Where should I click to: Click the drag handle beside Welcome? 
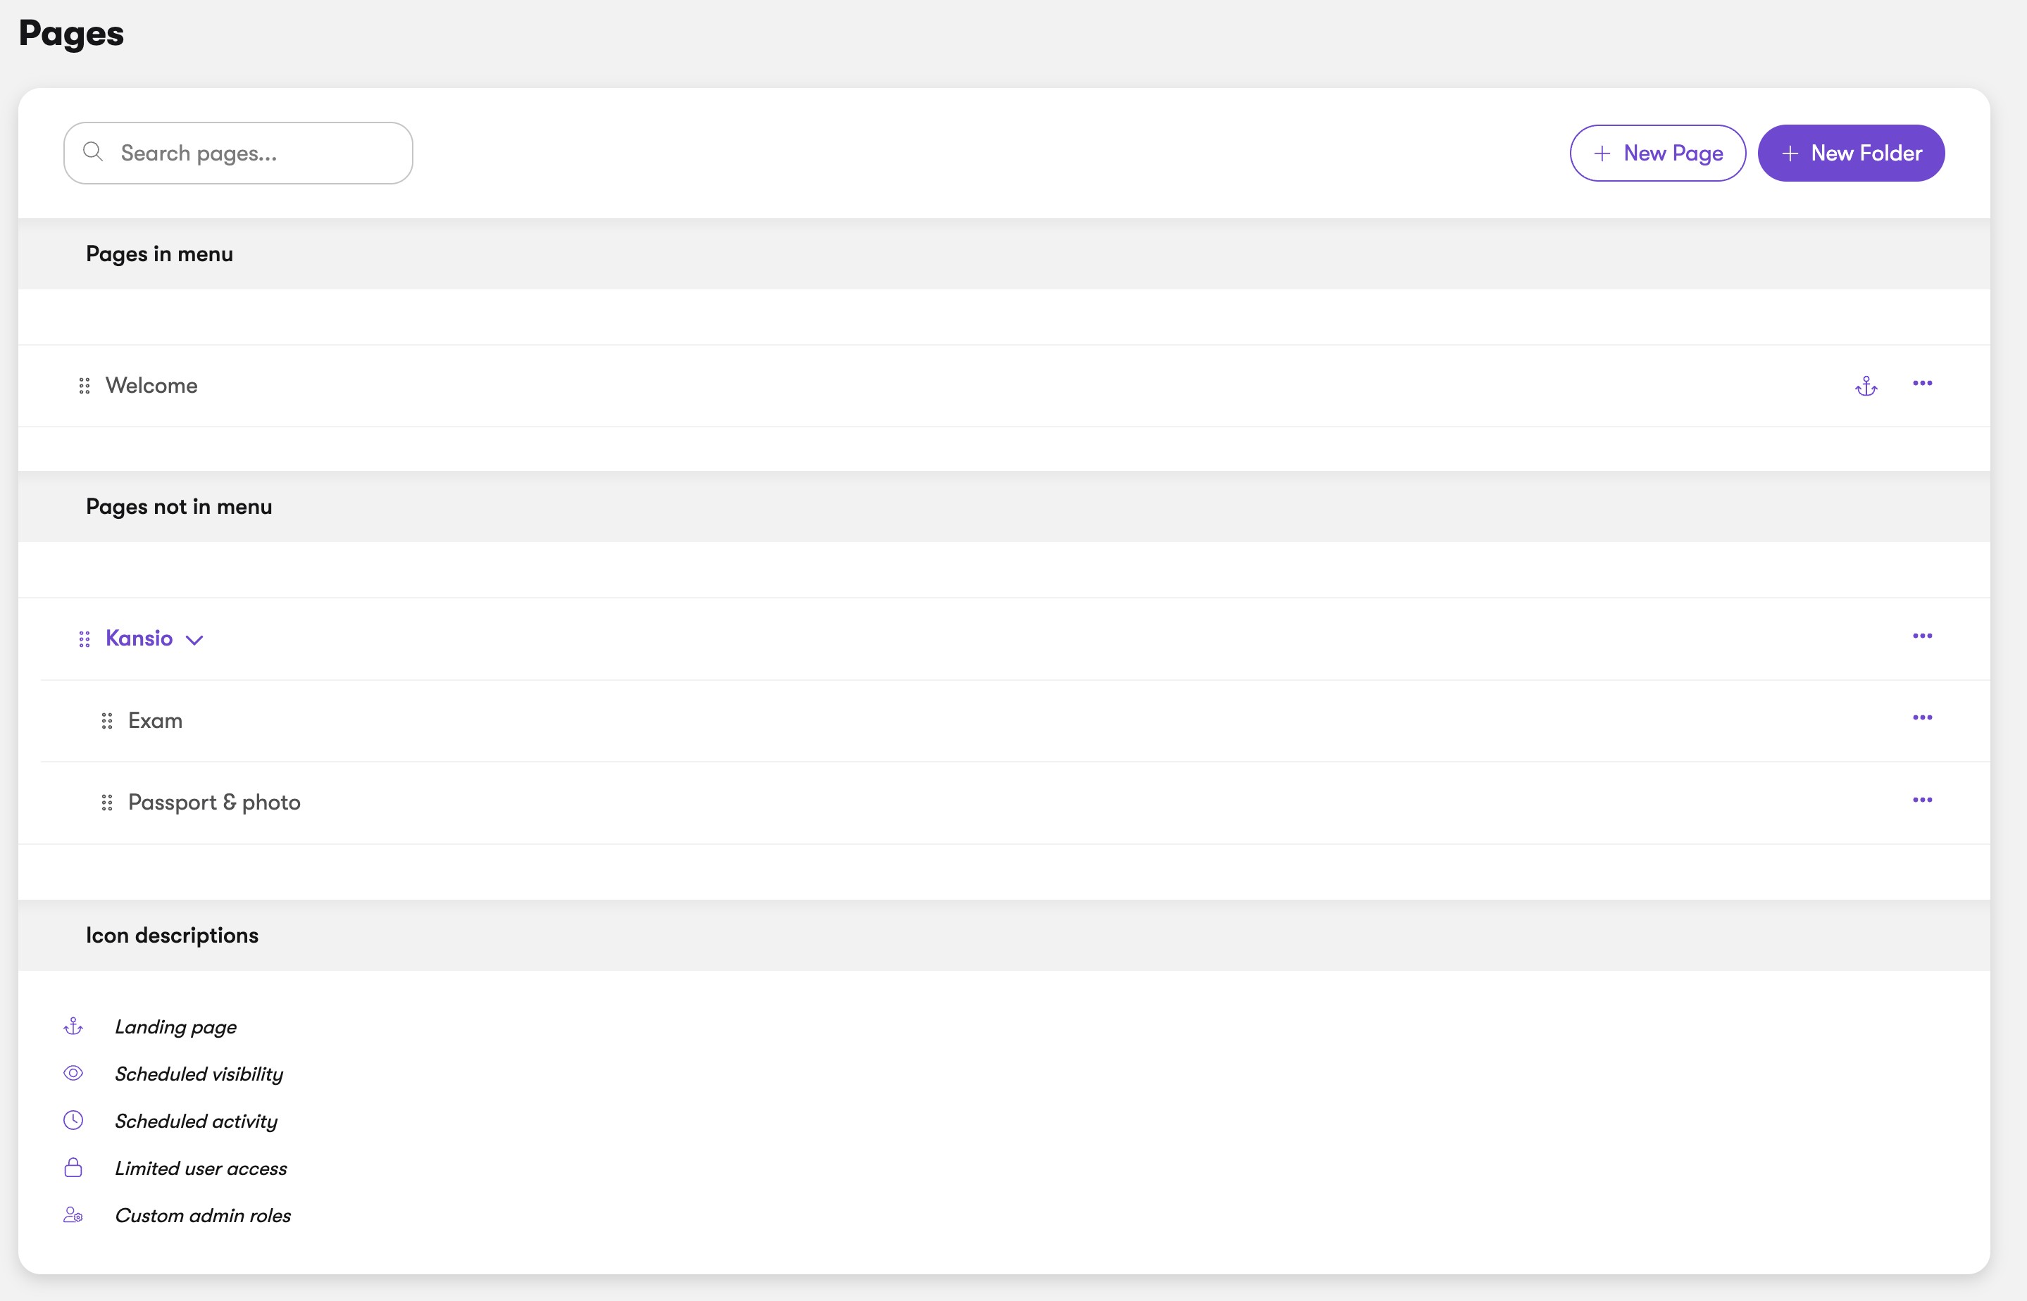pyautogui.click(x=85, y=386)
